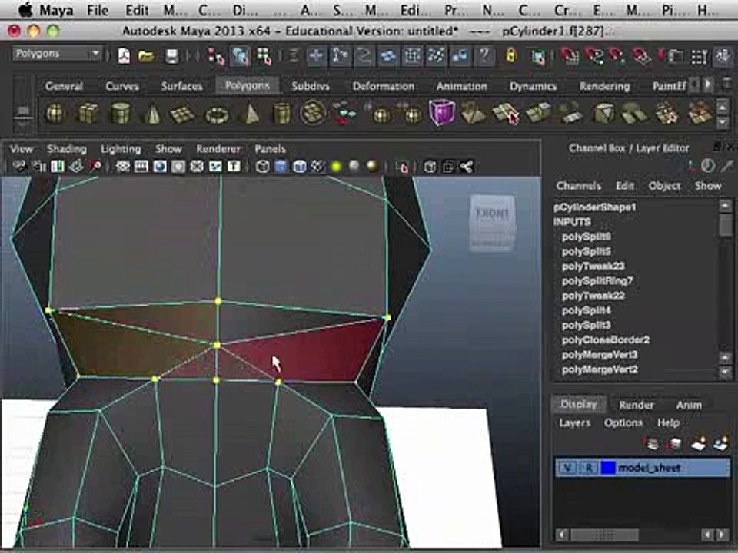Toggle smooth shade all blue cube icon
The image size is (738, 553).
(x=281, y=167)
